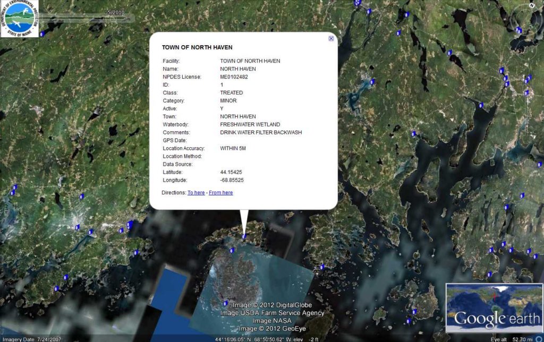Click the "Location Method:" field label
Image resolution: width=544 pixels, height=342 pixels.
[182, 157]
